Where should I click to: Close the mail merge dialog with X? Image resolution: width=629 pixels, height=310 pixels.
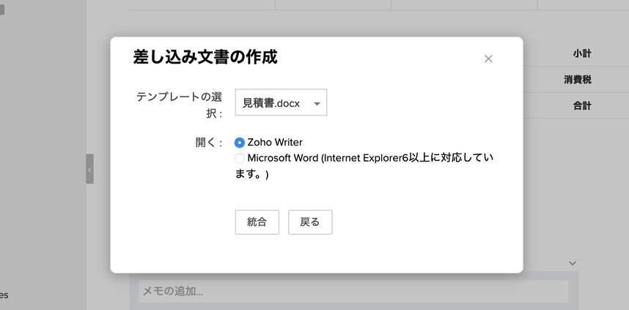tap(488, 58)
